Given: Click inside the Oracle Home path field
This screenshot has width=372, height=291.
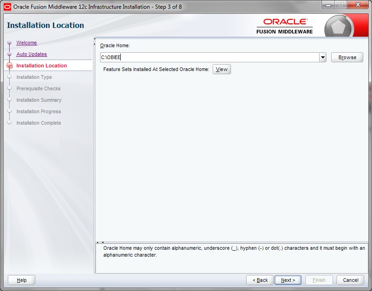Looking at the screenshot, I should (209, 57).
